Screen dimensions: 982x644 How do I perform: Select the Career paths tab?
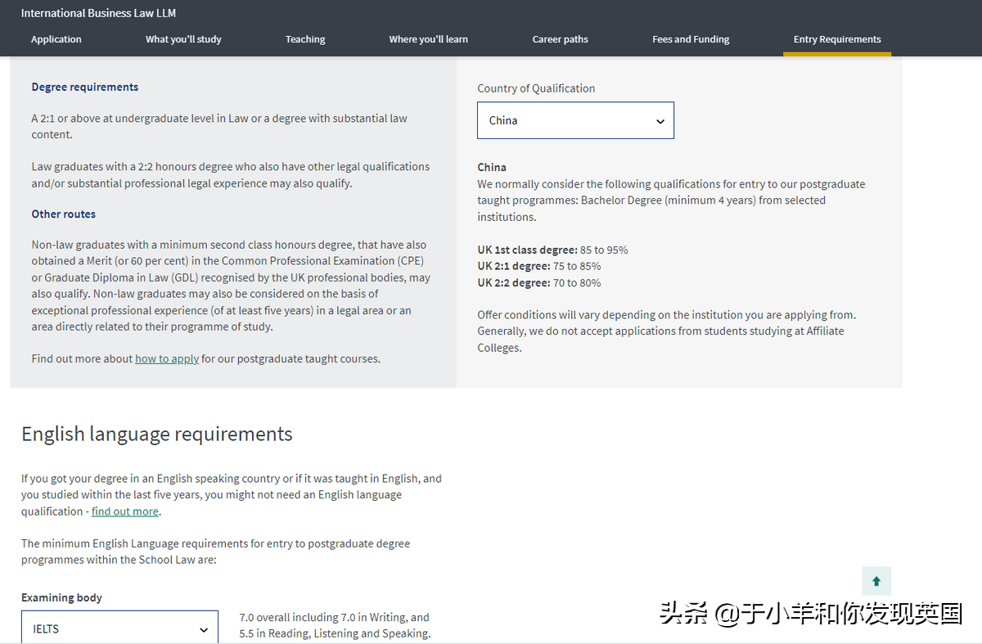(561, 39)
